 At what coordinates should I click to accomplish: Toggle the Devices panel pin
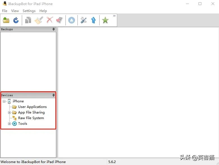[x=53, y=95]
